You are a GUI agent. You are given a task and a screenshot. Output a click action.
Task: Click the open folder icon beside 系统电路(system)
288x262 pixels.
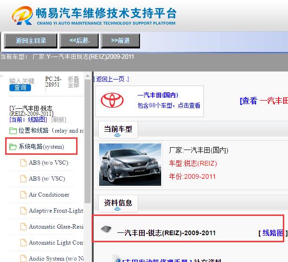[x=13, y=147]
